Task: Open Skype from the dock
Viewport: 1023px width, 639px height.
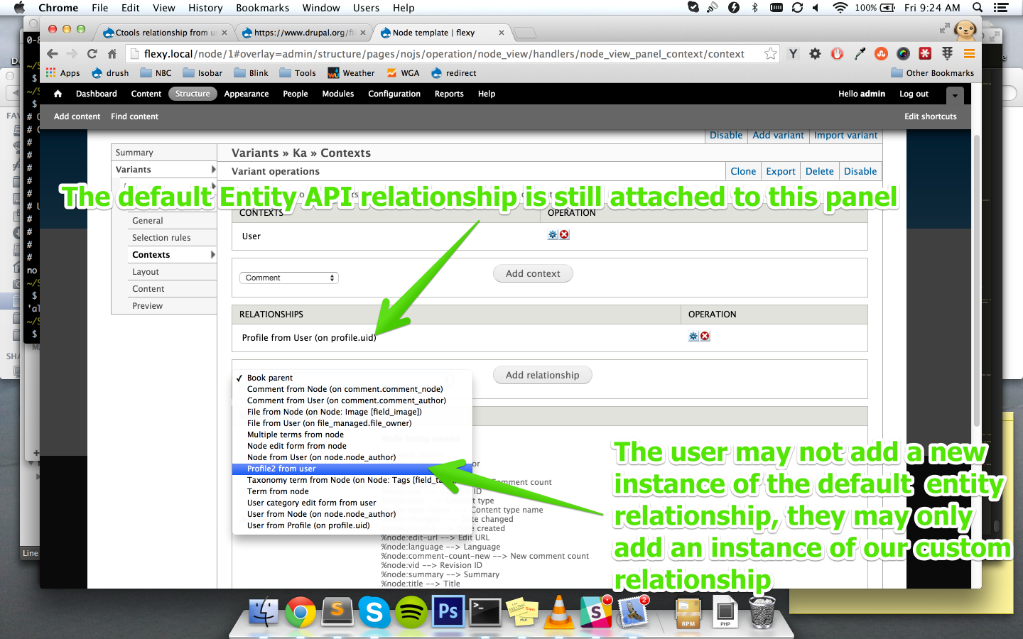Action: pyautogui.click(x=374, y=611)
